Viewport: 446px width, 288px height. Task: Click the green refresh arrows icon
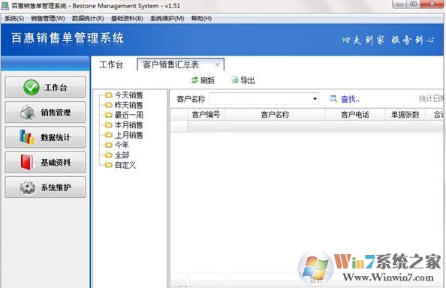pos(194,80)
